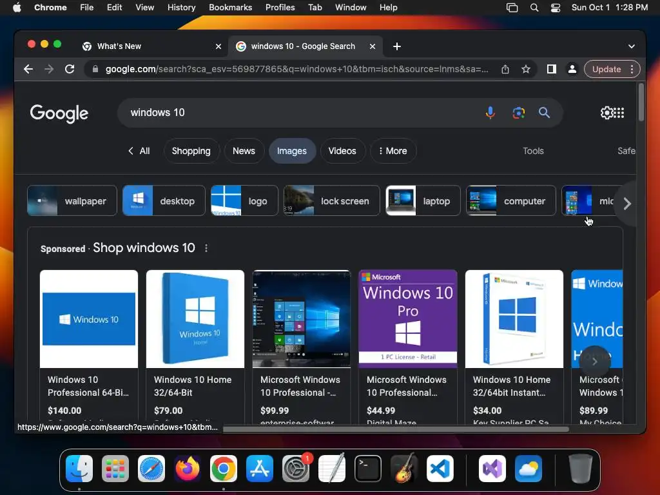Open the Google apps grid
This screenshot has width=660, height=495.
click(619, 112)
